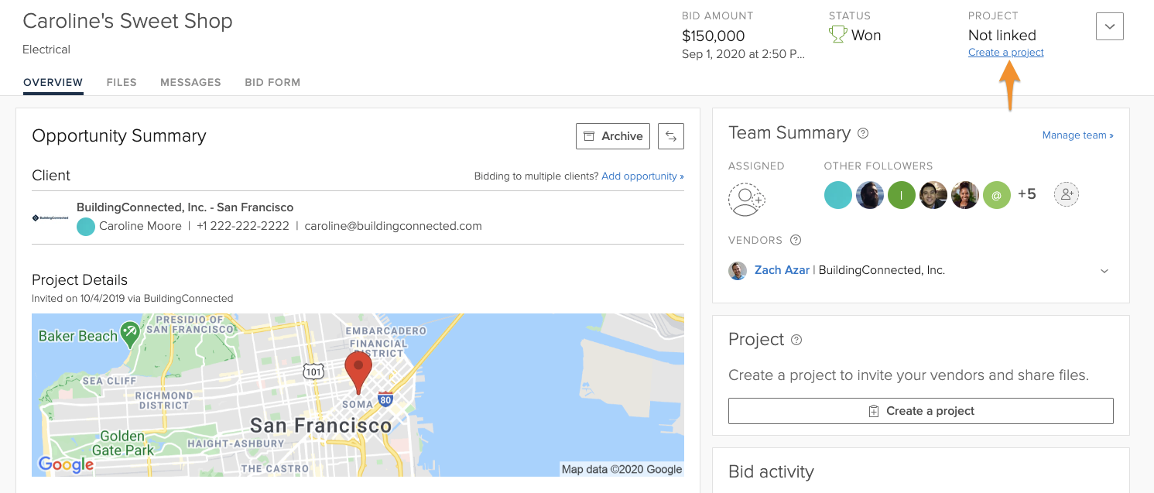1154x493 pixels.
Task: Click the Team Summary help icon
Action: pyautogui.click(x=863, y=133)
